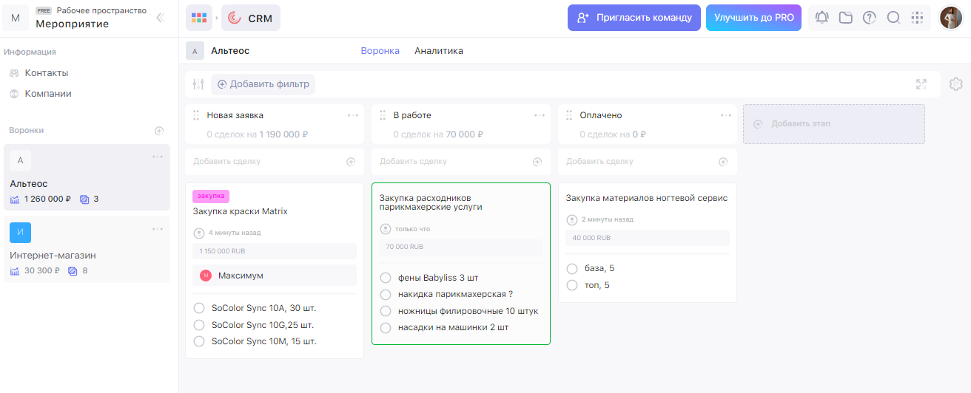Viewport: 971px width, 393px height.
Task: Click clock icon beside 2 минуты назад
Action: coord(571,219)
